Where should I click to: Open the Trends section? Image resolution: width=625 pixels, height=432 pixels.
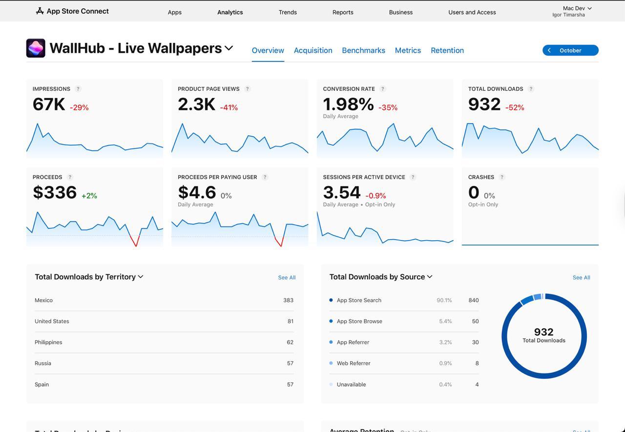[288, 12]
